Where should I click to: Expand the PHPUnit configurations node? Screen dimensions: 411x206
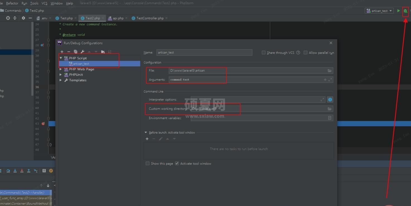pyautogui.click(x=61, y=75)
